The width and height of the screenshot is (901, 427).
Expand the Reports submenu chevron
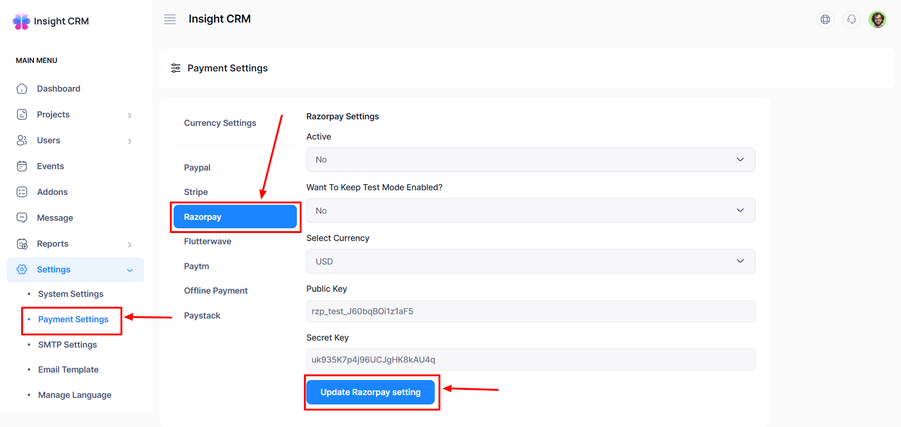[130, 244]
